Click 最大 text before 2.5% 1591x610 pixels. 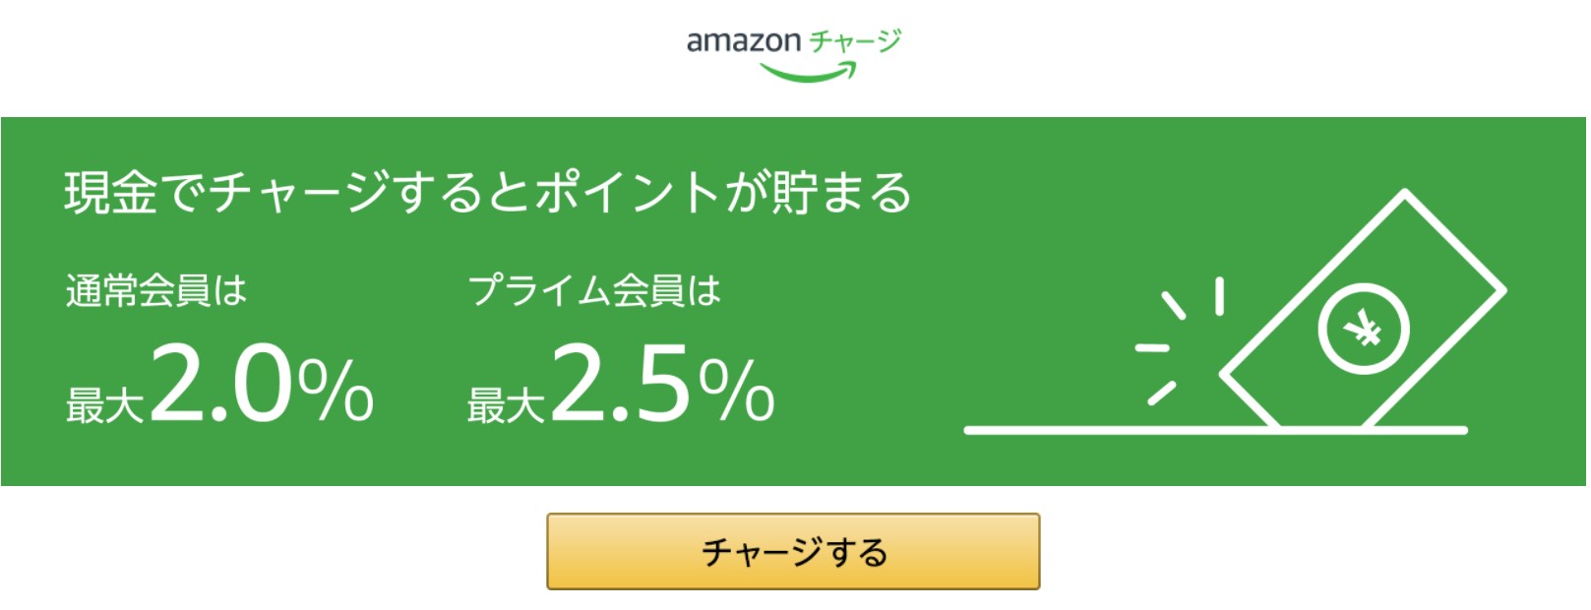point(506,405)
